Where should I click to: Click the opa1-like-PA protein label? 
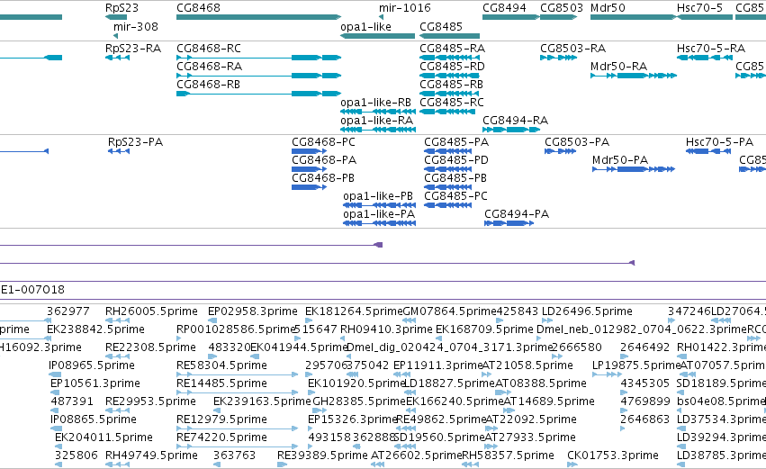click(x=379, y=214)
